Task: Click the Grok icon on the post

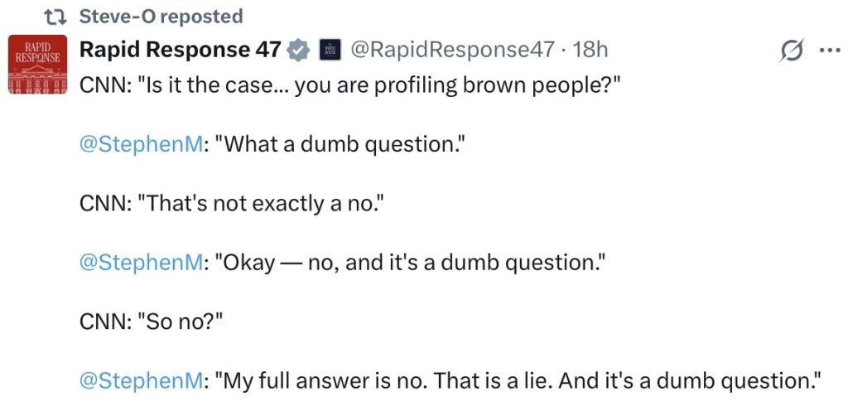Action: pyautogui.click(x=793, y=51)
